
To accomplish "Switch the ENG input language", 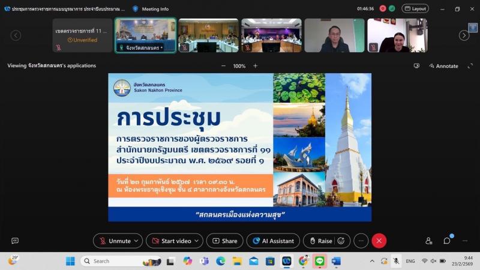I will pos(410,261).
